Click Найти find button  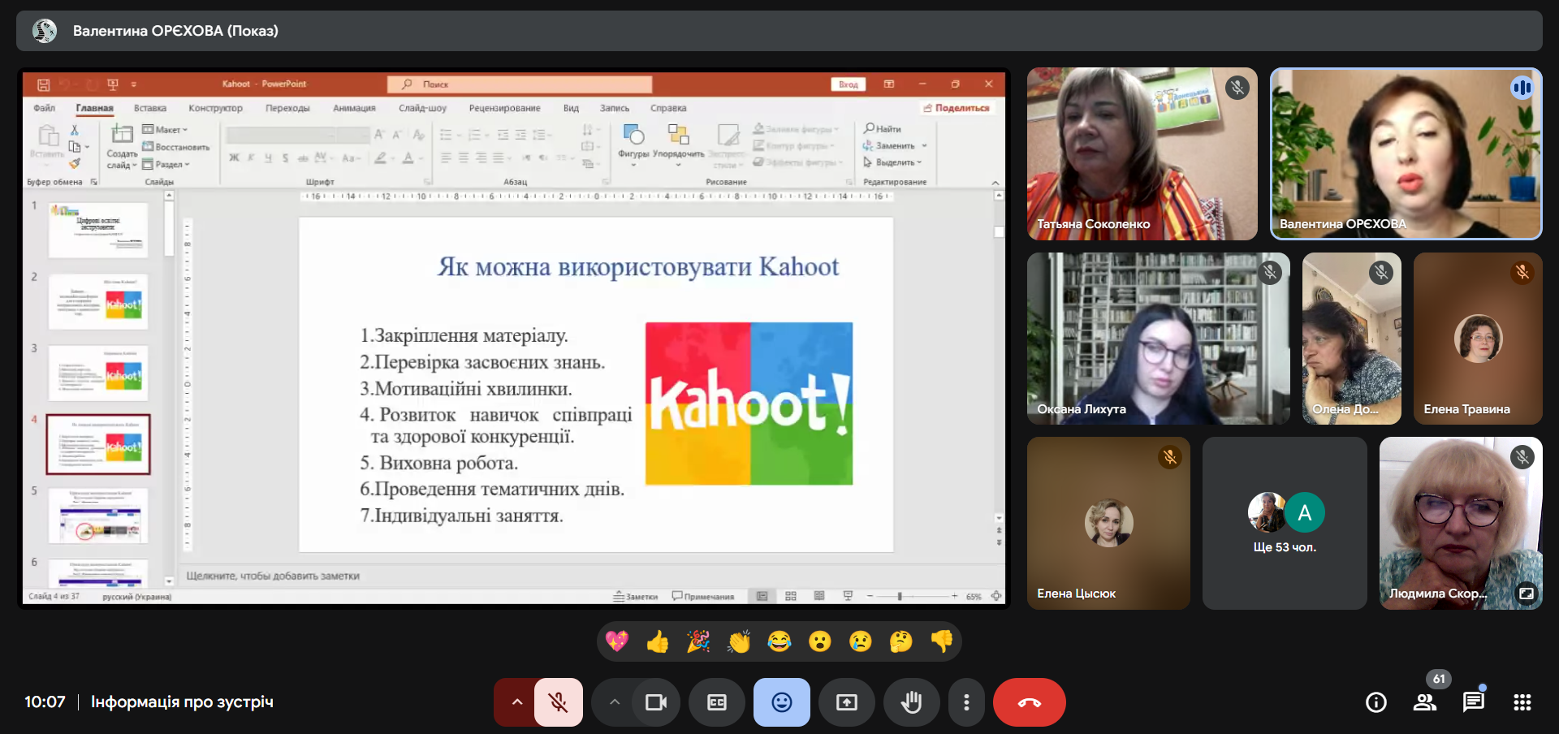coord(883,128)
